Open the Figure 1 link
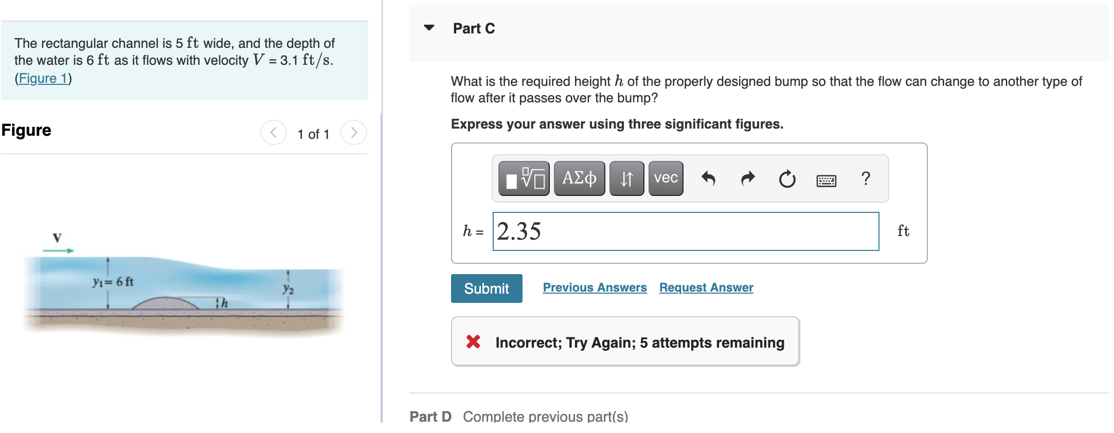 (43, 78)
